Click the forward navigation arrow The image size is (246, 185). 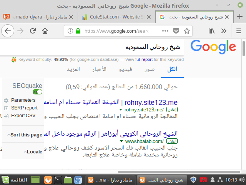20,31
